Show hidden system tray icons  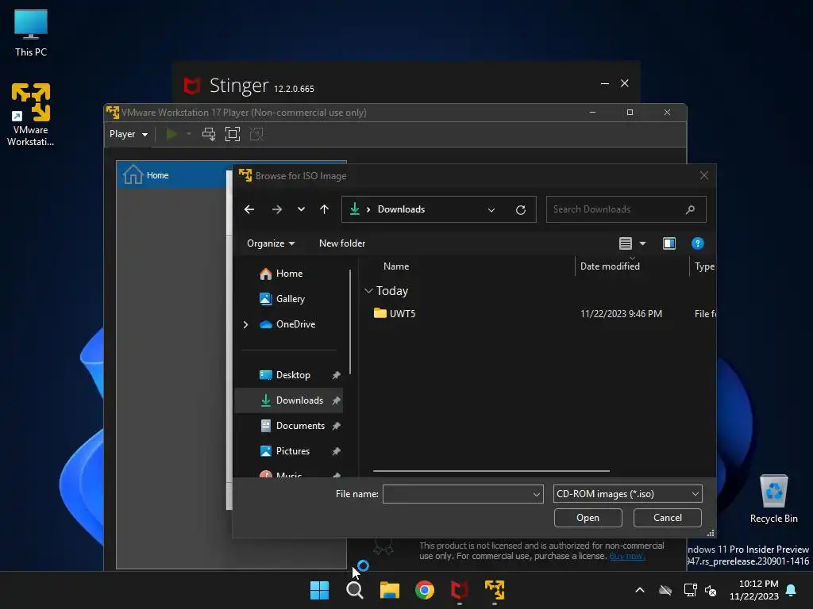tap(640, 590)
